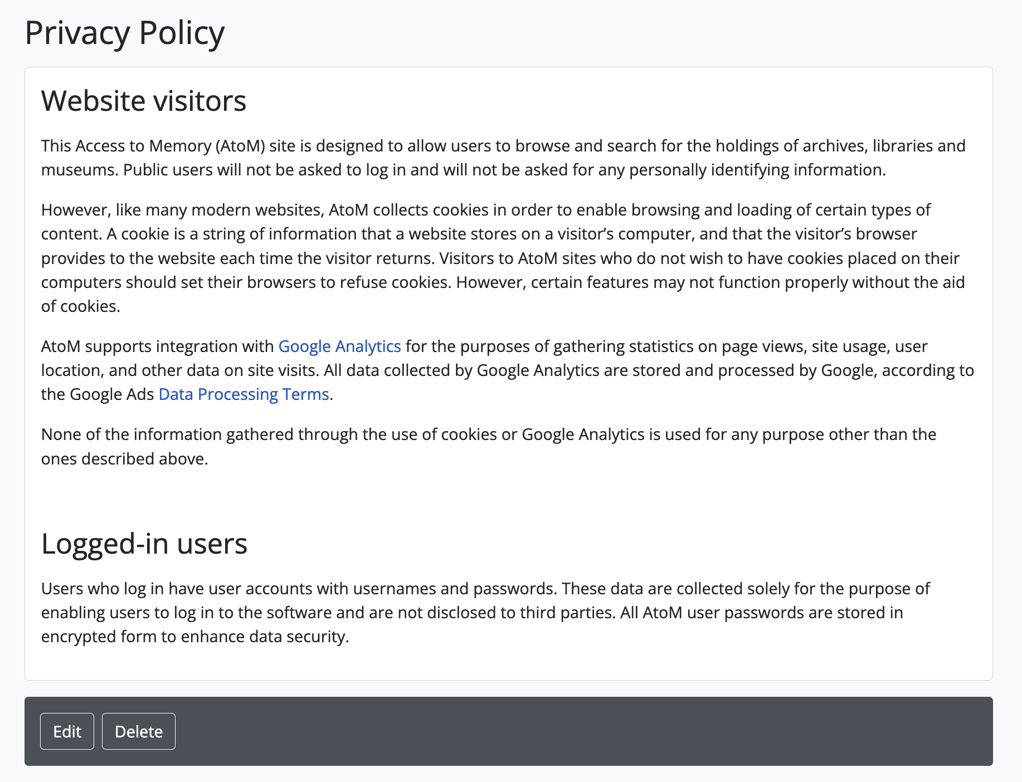Click the Logged-in users heading
The height and width of the screenshot is (782, 1022).
point(144,544)
